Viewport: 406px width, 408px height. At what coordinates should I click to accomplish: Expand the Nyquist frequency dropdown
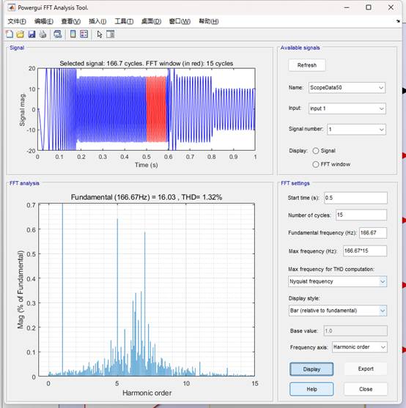tap(338, 281)
